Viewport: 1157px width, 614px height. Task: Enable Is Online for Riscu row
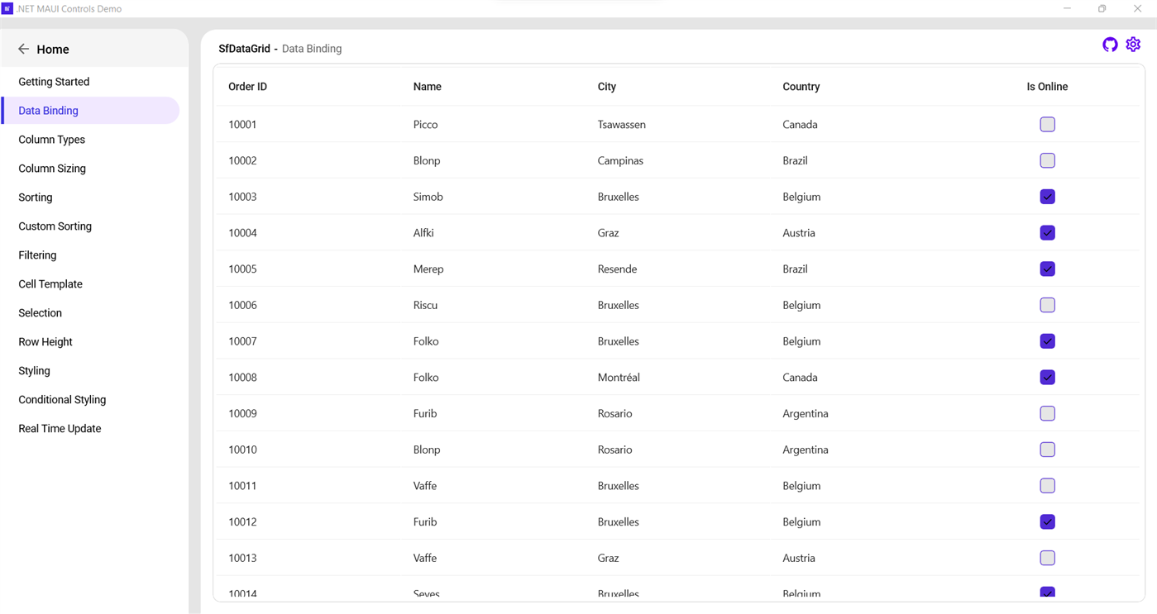(1047, 305)
